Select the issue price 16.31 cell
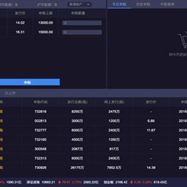Screen dimensions: 187x187 coord(20,32)
